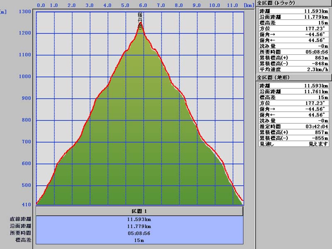Select the 区間 1 section header bar

(x=139, y=211)
